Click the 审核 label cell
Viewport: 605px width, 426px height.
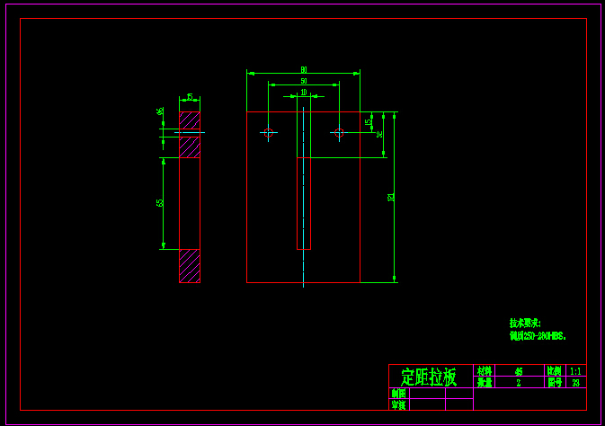(399, 404)
